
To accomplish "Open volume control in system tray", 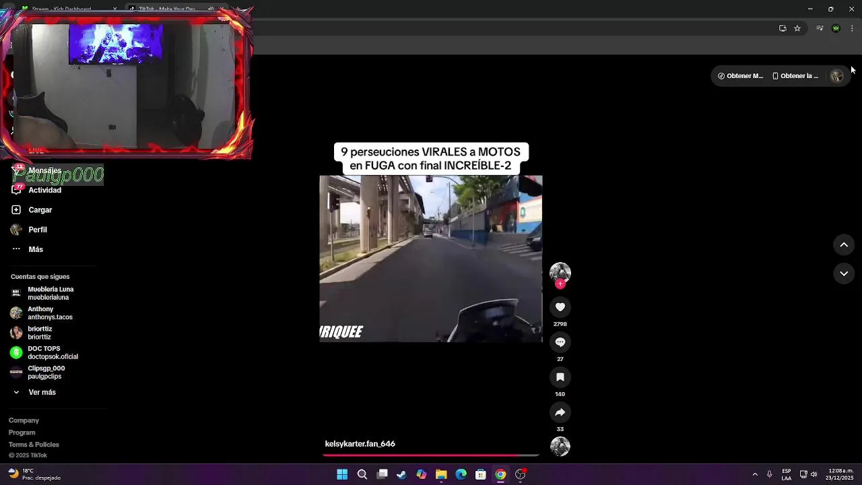I will click(x=814, y=474).
